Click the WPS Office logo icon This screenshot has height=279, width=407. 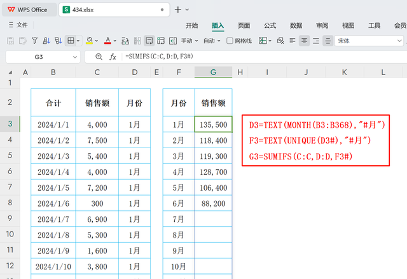(11, 10)
